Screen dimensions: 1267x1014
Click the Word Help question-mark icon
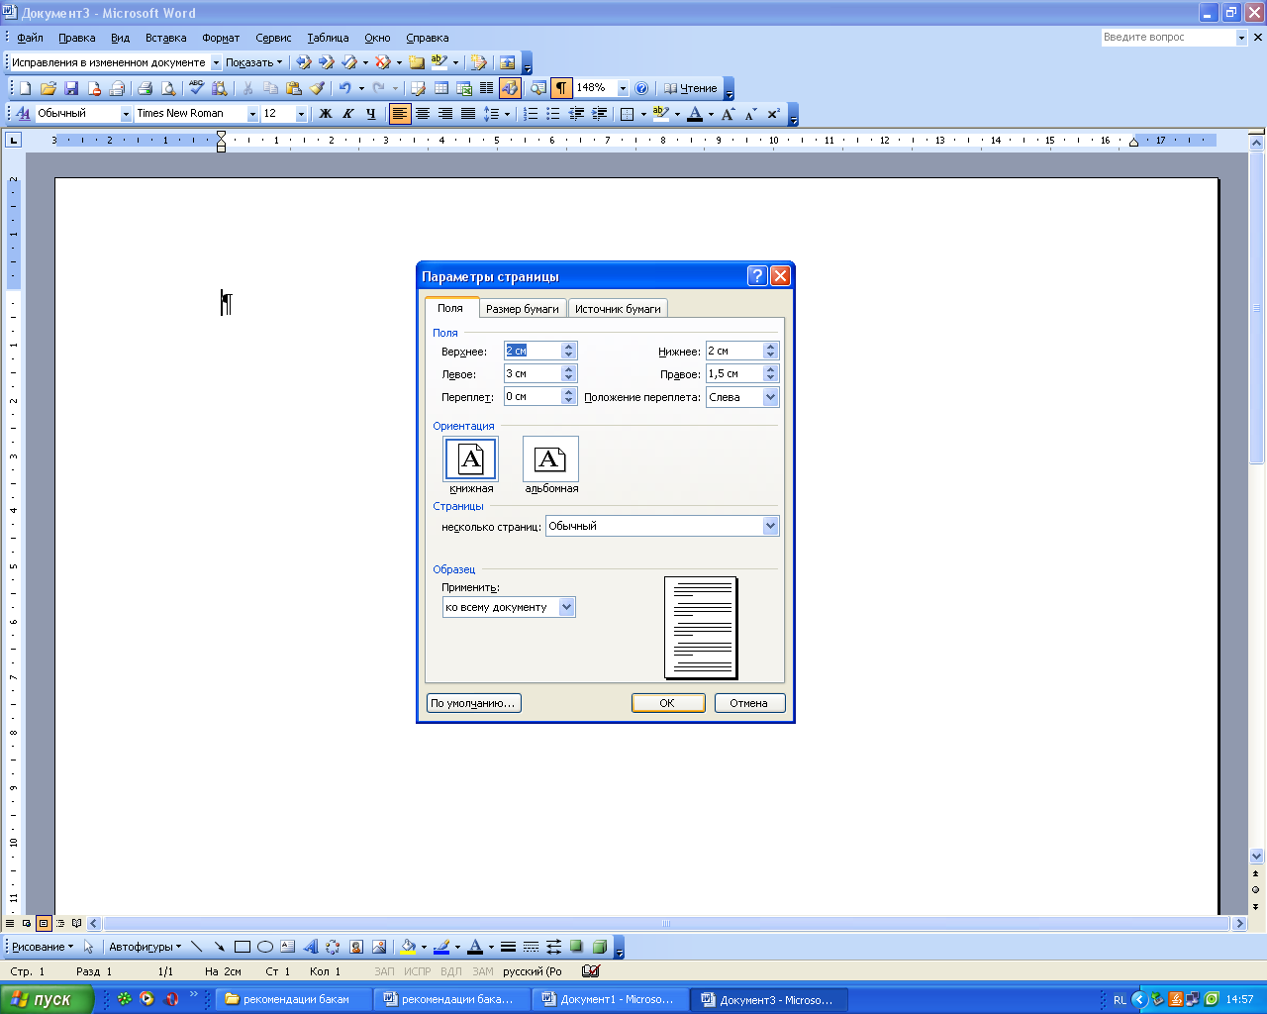coord(641,88)
